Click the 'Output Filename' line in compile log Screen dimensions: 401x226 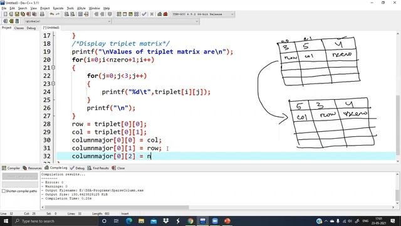point(92,190)
